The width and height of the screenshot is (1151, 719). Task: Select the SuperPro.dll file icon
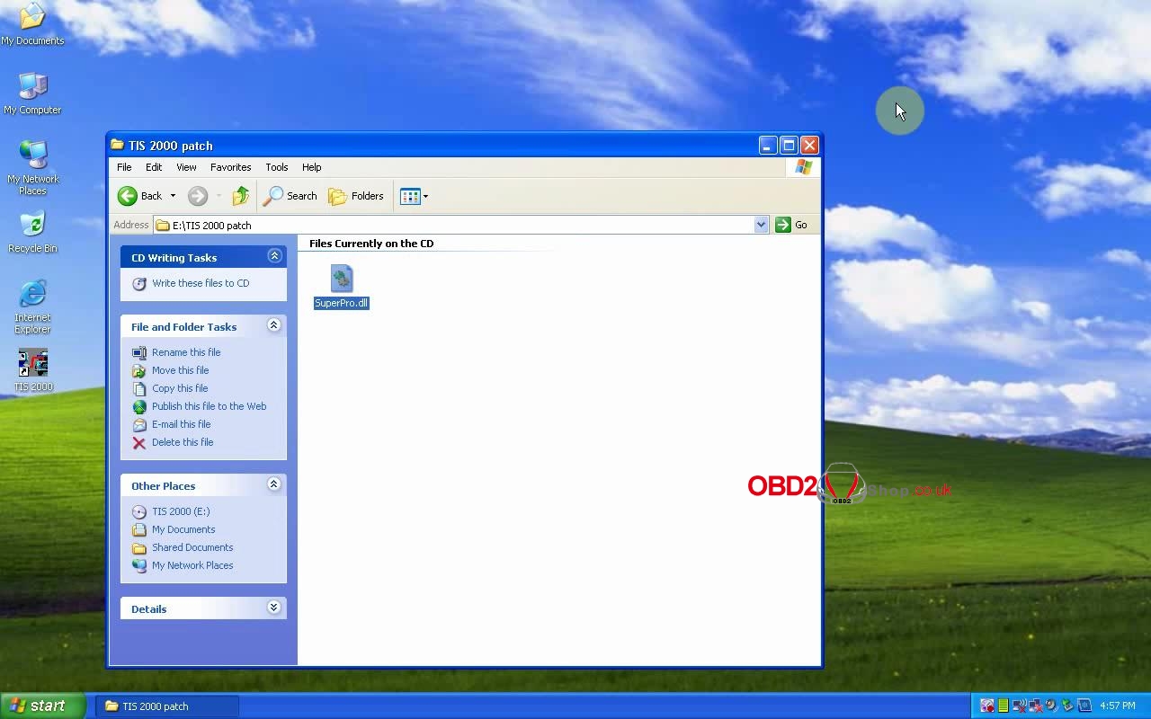click(x=342, y=279)
